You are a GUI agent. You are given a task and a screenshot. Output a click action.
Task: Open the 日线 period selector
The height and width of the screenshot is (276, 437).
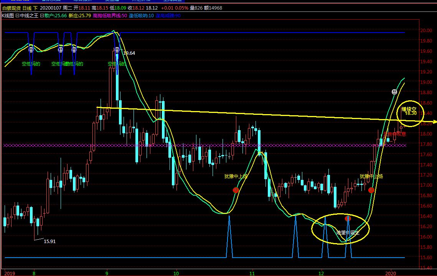27,8
